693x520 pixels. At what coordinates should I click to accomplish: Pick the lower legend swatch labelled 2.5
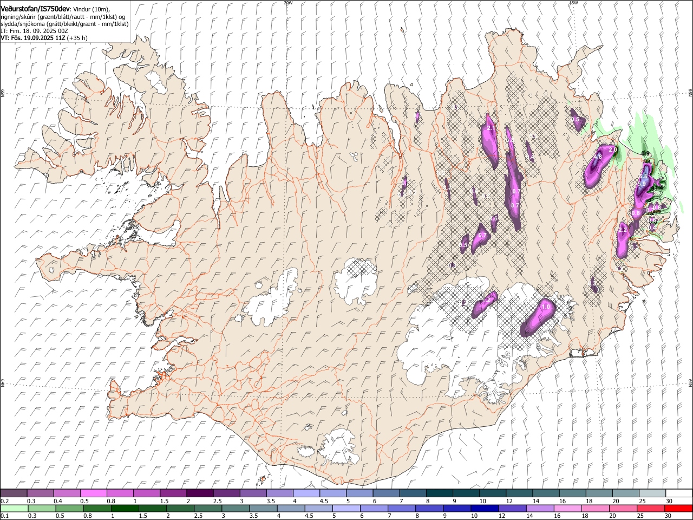207,508
